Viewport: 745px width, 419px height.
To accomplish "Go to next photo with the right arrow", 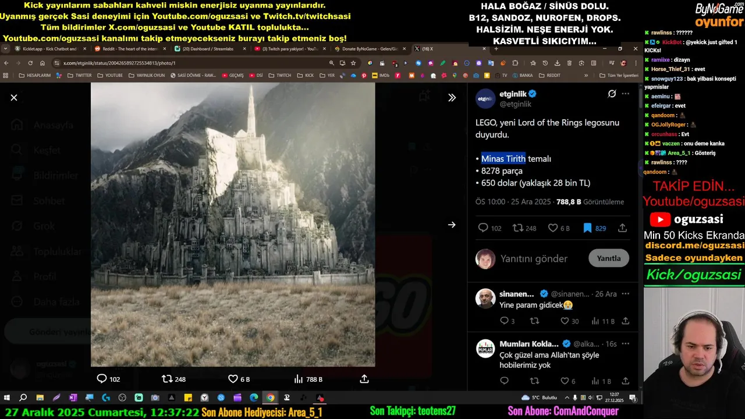I will [x=452, y=225].
